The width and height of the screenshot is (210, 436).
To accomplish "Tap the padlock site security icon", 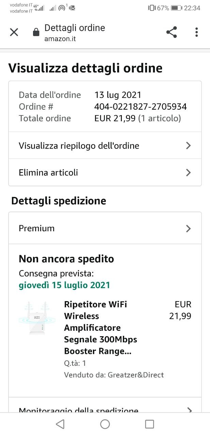I will tap(36, 33).
